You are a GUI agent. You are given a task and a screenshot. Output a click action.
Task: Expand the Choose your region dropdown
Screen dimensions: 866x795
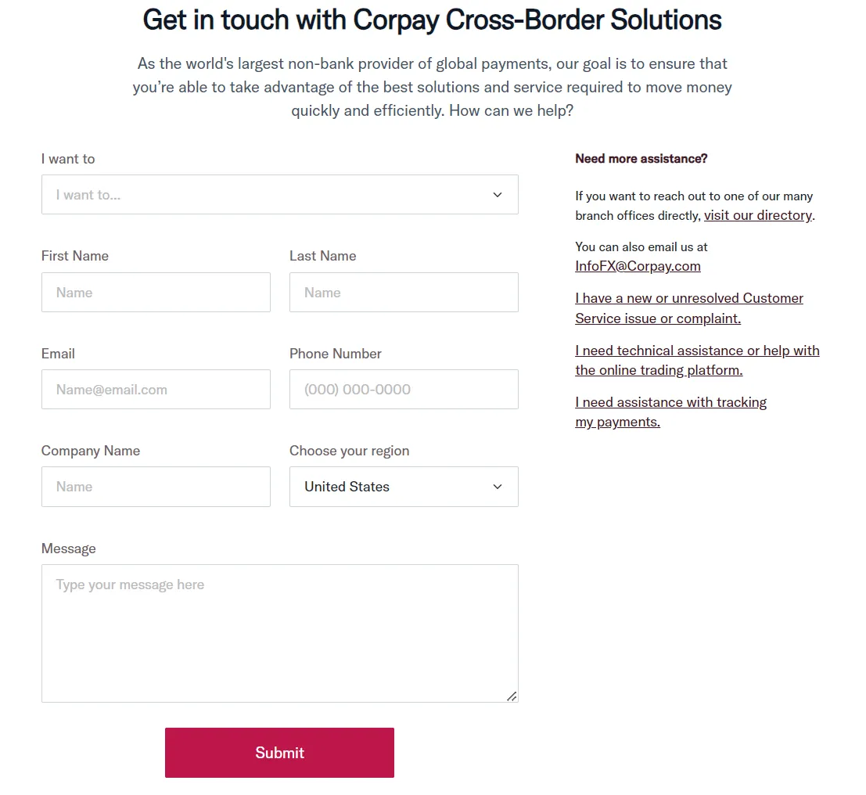point(404,487)
